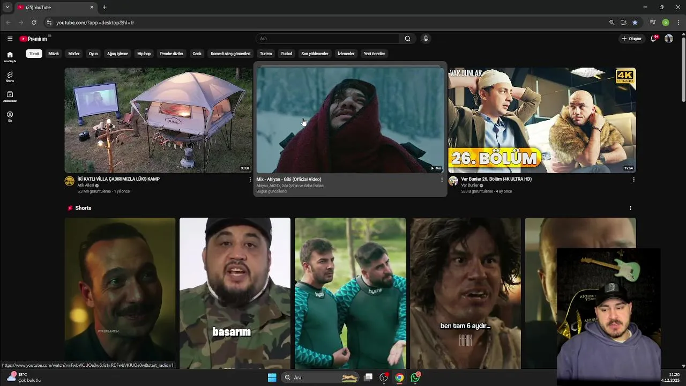The height and width of the screenshot is (386, 686).
Task: Select the Yeni öneriler chip
Action: coord(374,54)
